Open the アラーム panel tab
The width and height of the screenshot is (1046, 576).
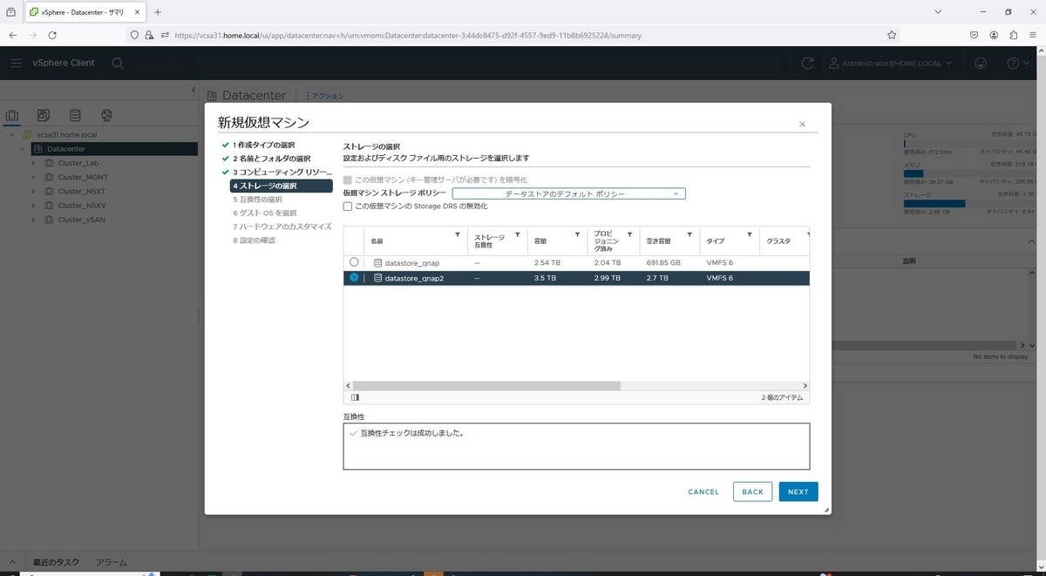tap(112, 563)
